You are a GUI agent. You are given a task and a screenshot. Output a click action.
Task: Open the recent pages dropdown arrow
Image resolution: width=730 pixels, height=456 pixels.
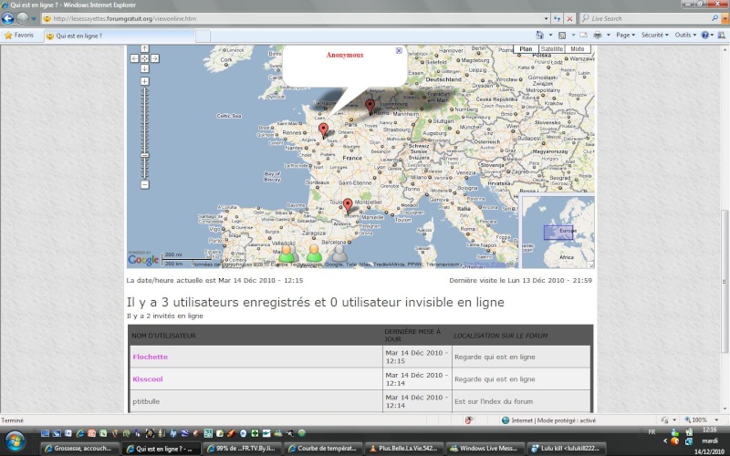coord(34,19)
